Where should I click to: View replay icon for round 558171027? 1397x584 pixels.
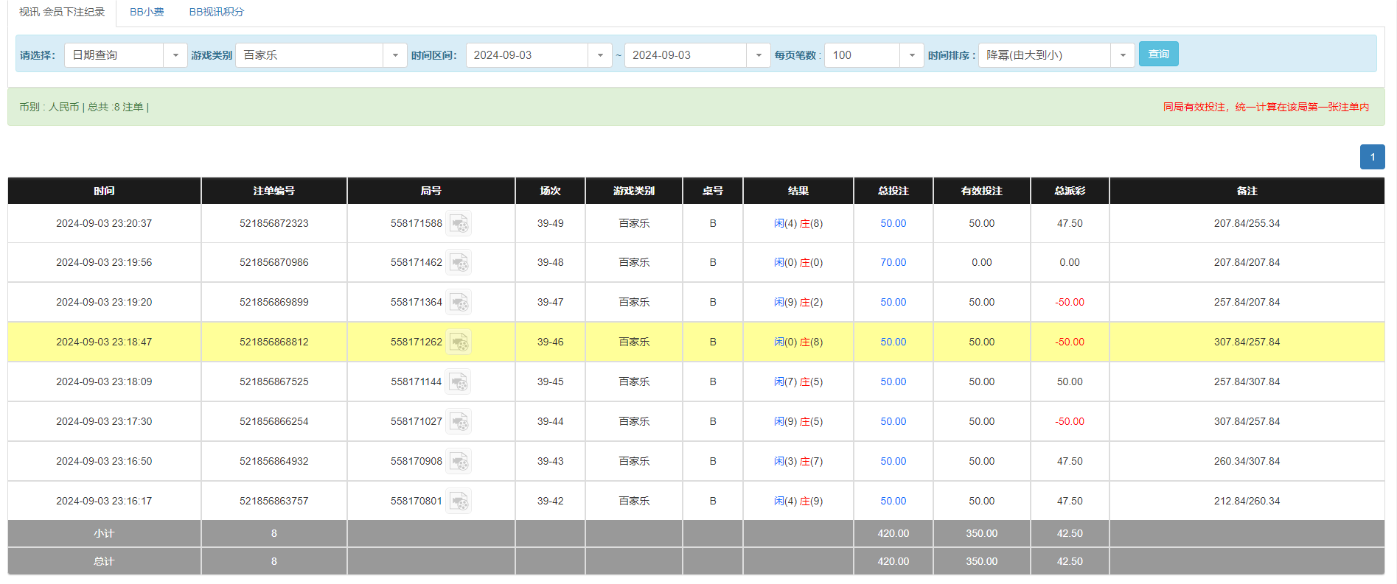[459, 421]
